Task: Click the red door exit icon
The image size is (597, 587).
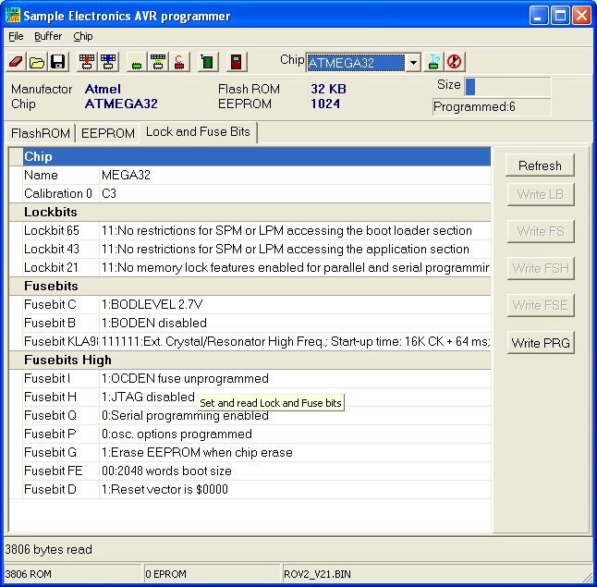Action: coord(237,62)
